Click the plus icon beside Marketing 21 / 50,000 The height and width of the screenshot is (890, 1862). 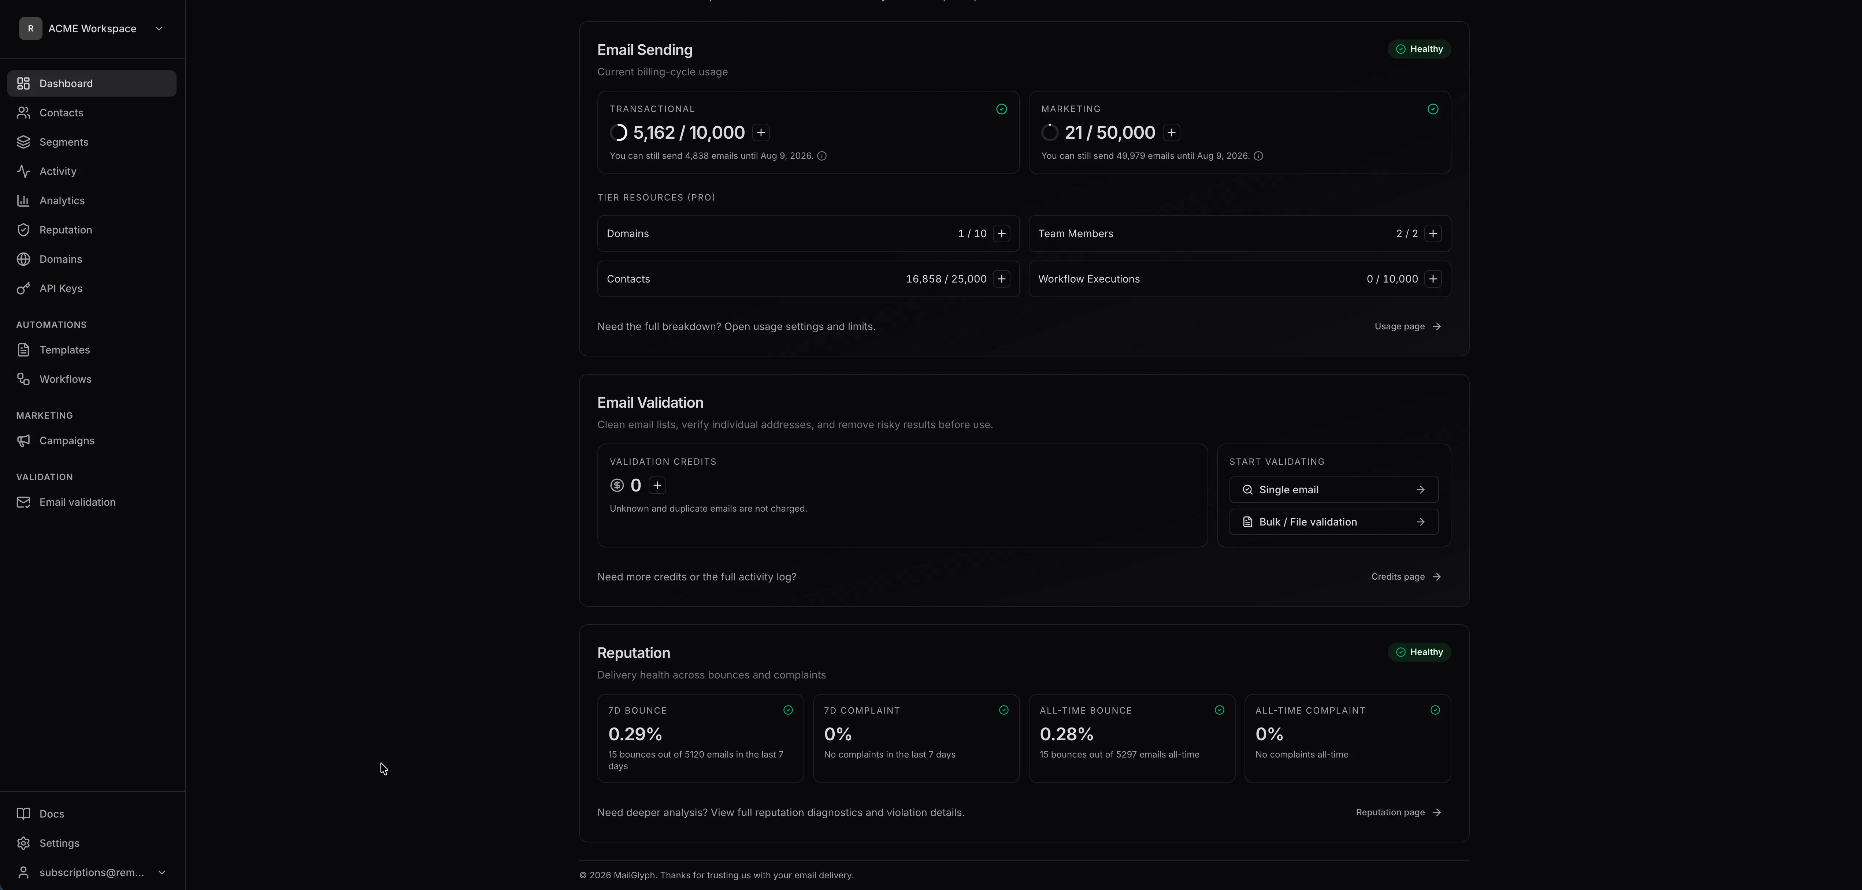[1172, 132]
